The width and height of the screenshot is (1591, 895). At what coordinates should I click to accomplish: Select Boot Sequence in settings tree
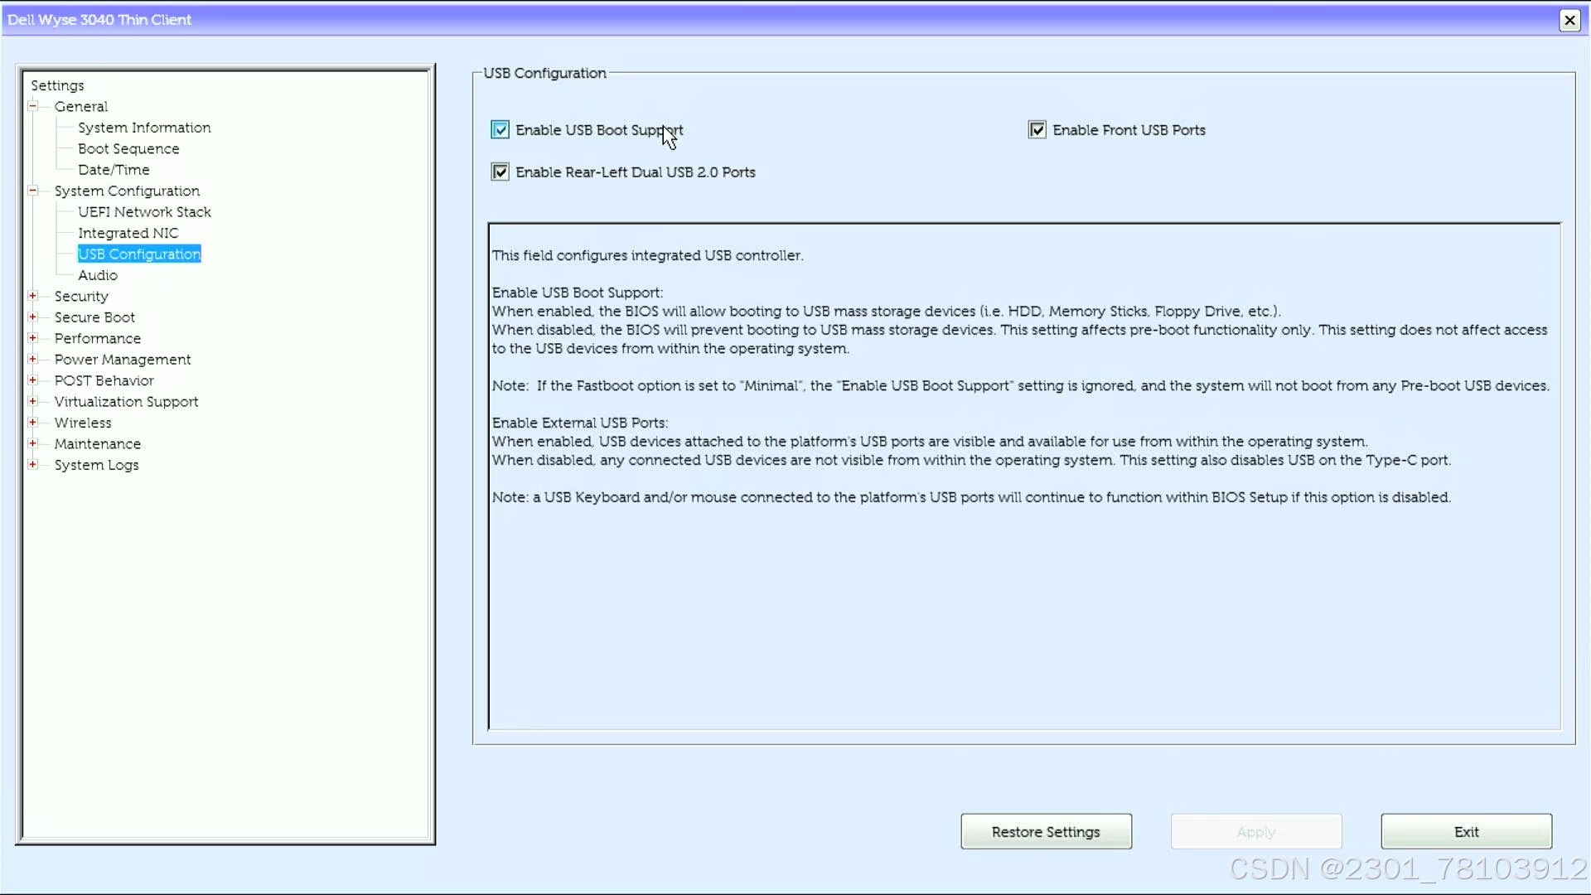[x=128, y=148]
